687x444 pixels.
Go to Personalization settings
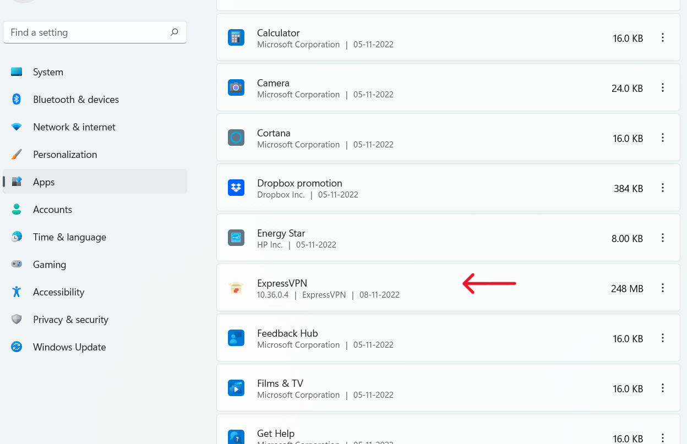click(x=95, y=155)
